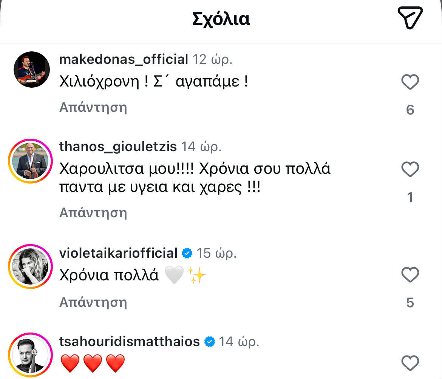Open thanos_giouletzis story avatar

(30, 161)
